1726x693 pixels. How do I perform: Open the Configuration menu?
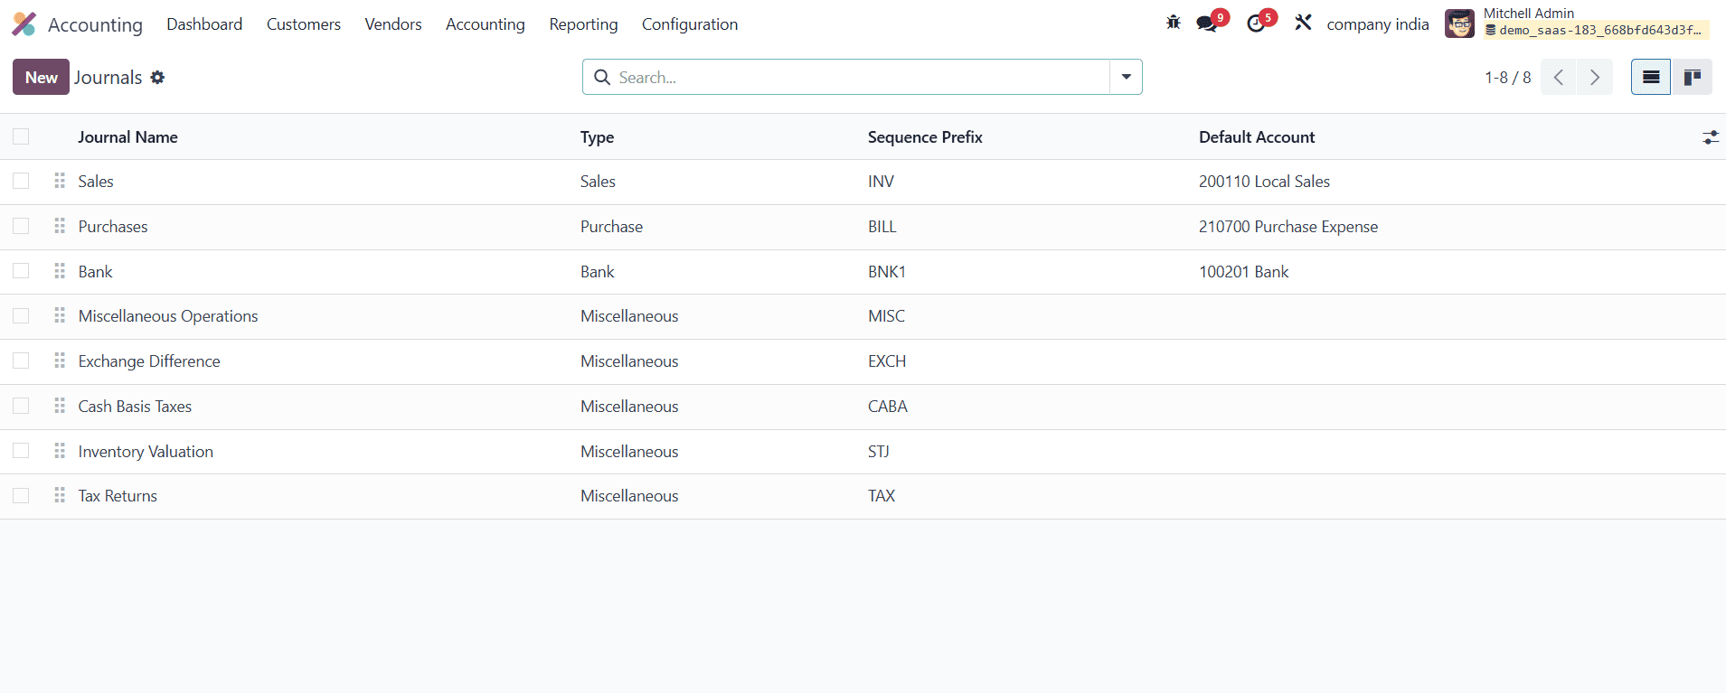(689, 24)
